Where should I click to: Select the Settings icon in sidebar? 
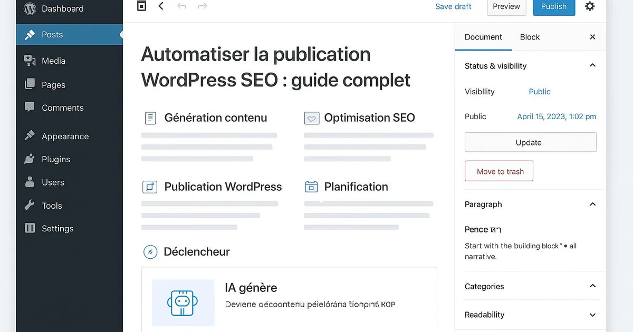[x=30, y=228]
